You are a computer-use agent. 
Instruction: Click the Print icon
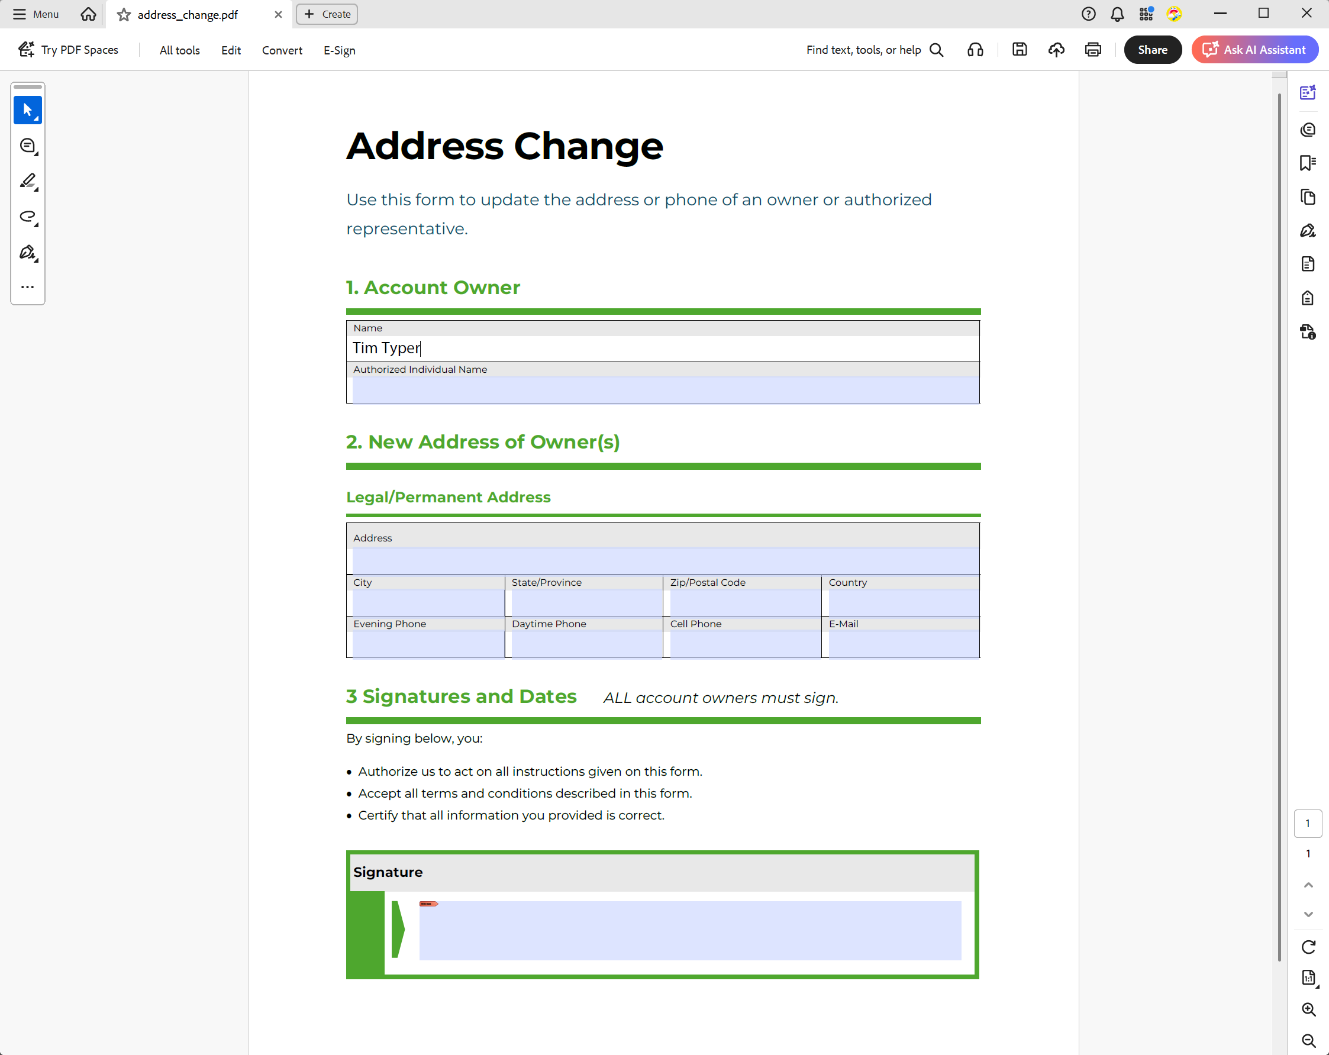click(1092, 49)
